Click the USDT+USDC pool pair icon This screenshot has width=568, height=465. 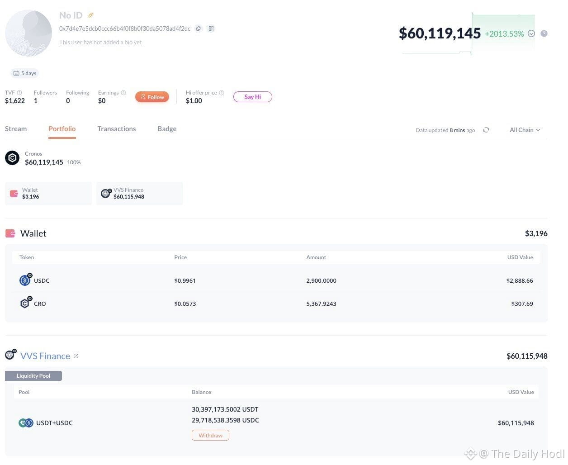[x=26, y=423]
